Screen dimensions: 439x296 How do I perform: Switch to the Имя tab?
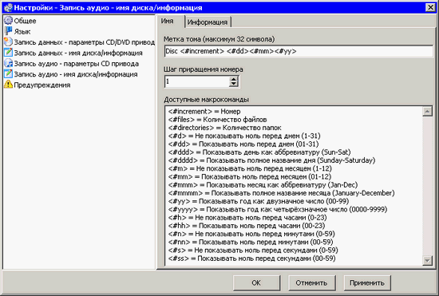point(167,22)
